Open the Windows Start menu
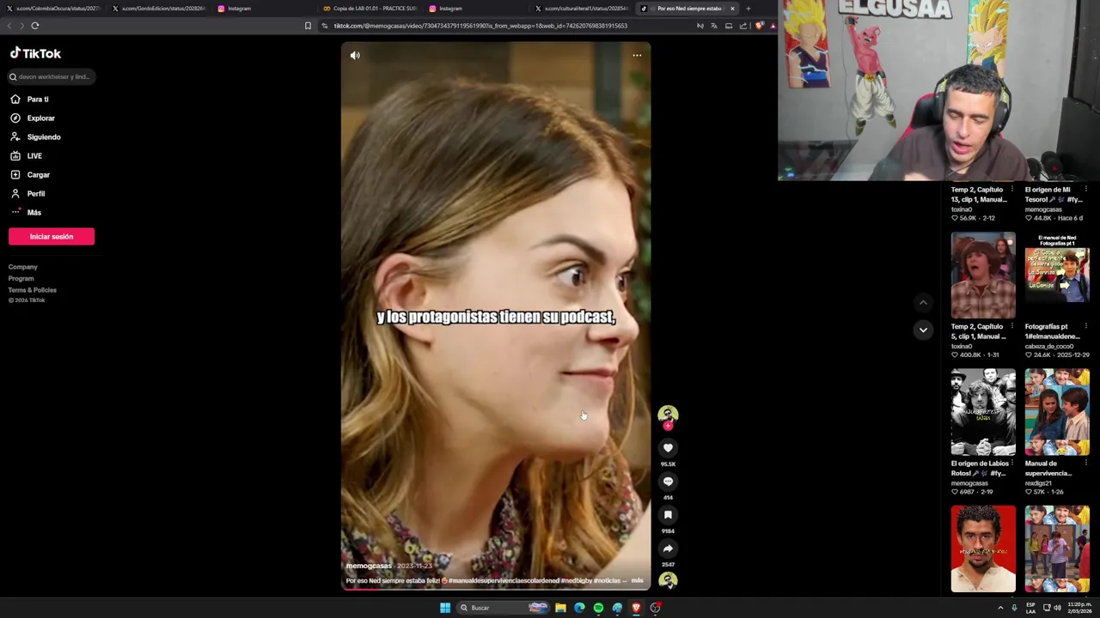The width and height of the screenshot is (1100, 618). point(445,608)
